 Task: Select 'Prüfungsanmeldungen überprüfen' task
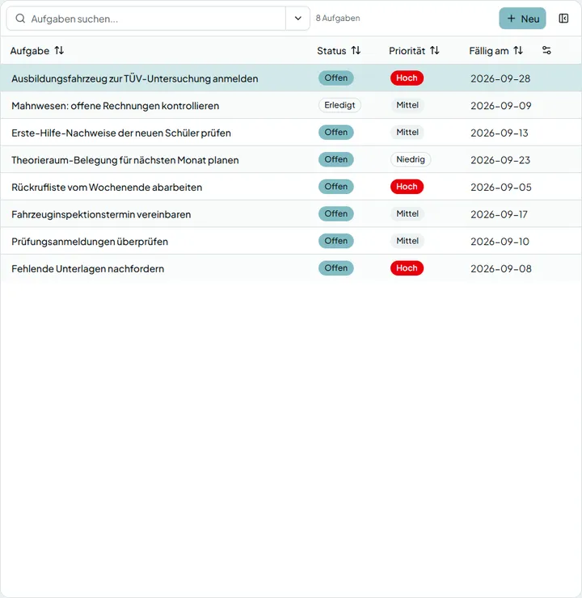tap(291, 241)
